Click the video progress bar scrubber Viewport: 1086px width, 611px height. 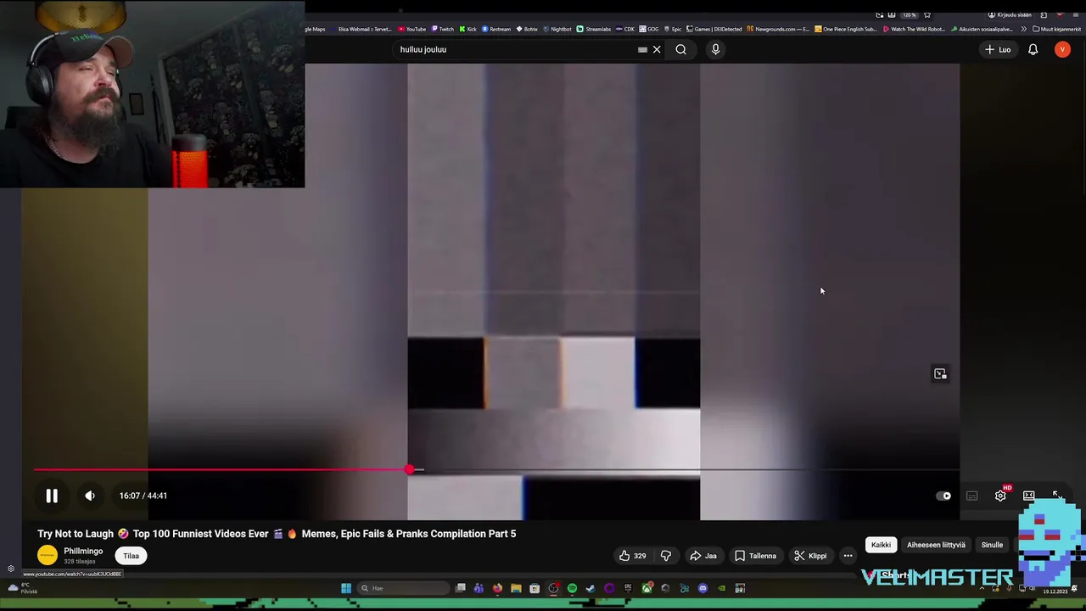pyautogui.click(x=410, y=469)
